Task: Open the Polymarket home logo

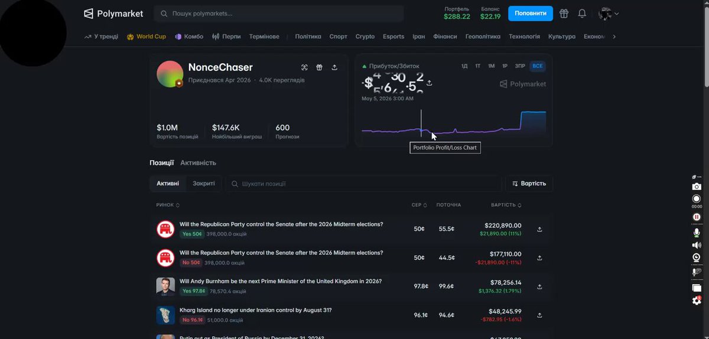Action: (x=113, y=14)
